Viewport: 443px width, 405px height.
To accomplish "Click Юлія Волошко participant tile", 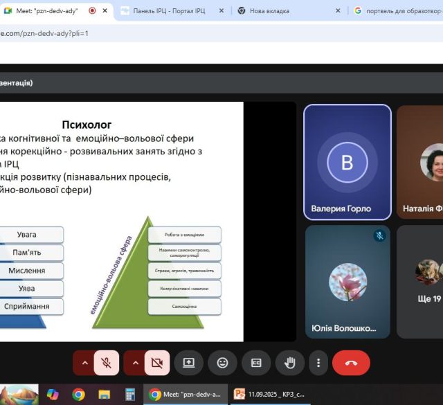I will 347,280.
